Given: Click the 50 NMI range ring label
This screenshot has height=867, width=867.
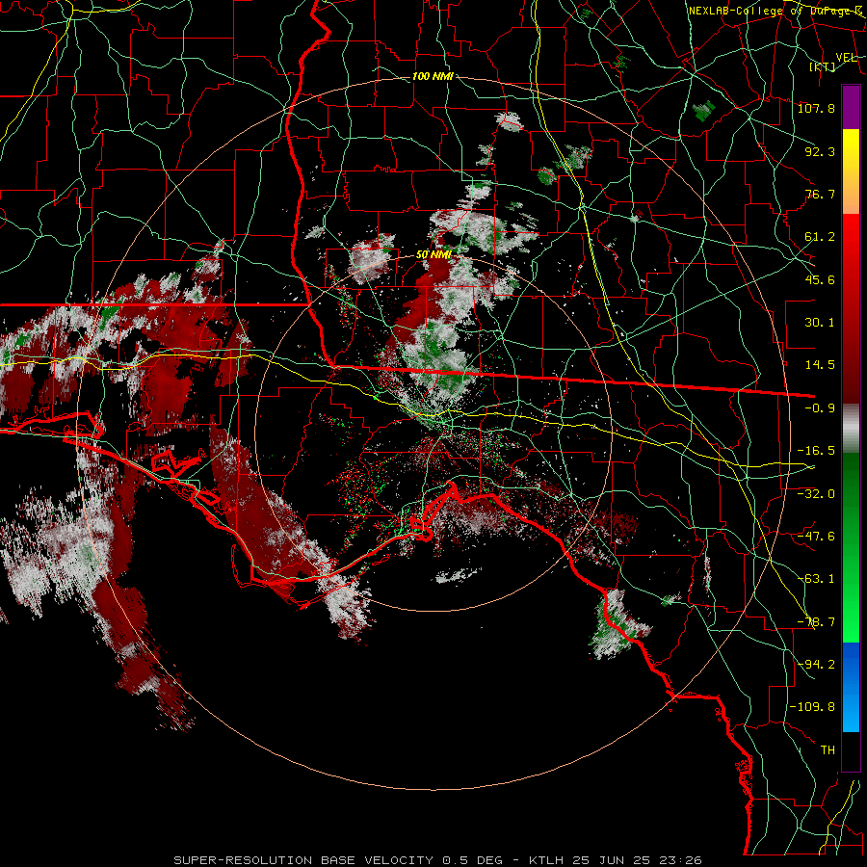Looking at the screenshot, I should point(434,255).
